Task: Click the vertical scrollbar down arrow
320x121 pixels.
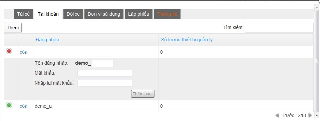Action: click(x=317, y=115)
